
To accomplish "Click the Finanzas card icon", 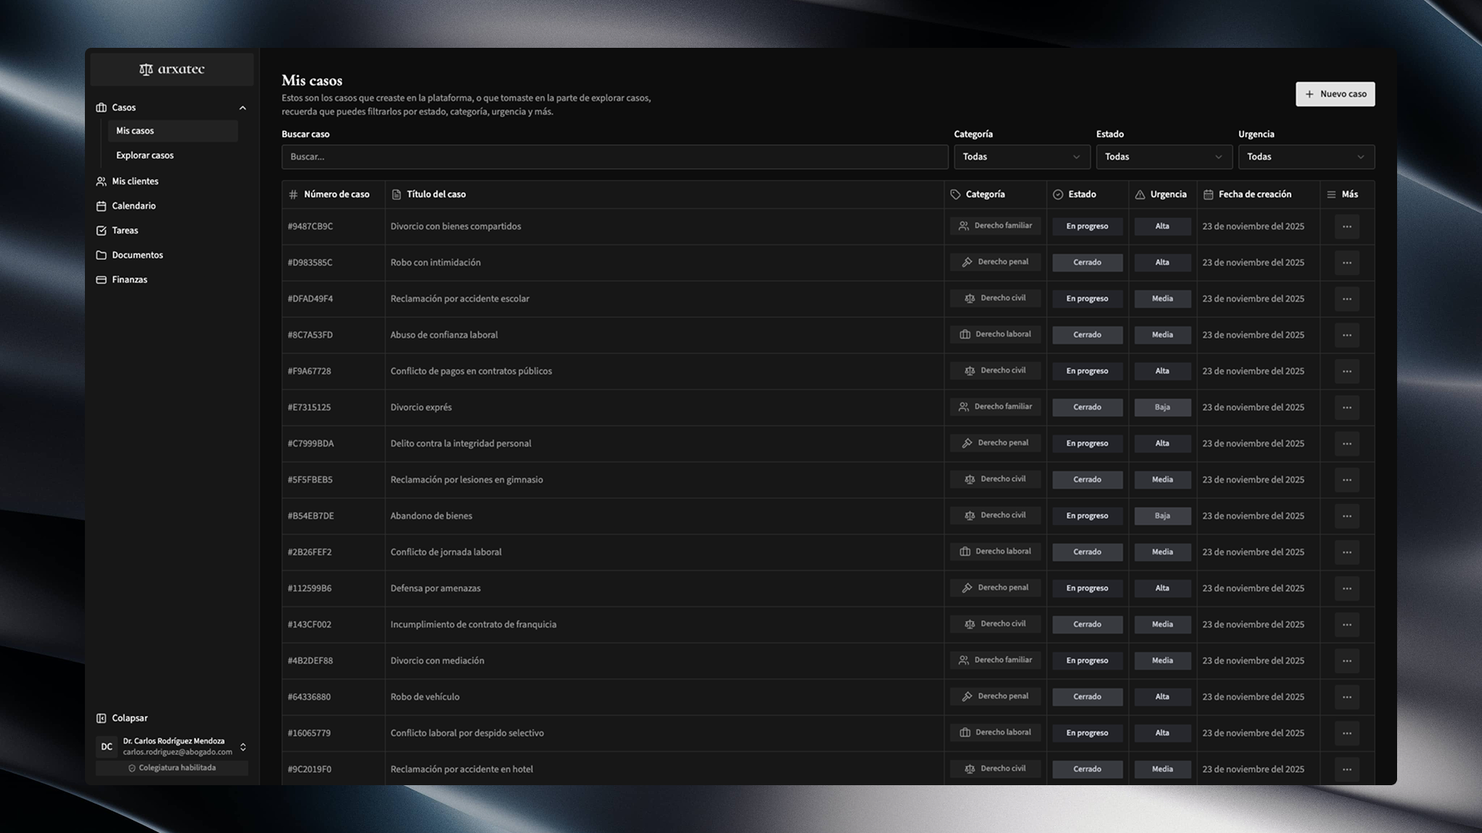I will (x=101, y=280).
